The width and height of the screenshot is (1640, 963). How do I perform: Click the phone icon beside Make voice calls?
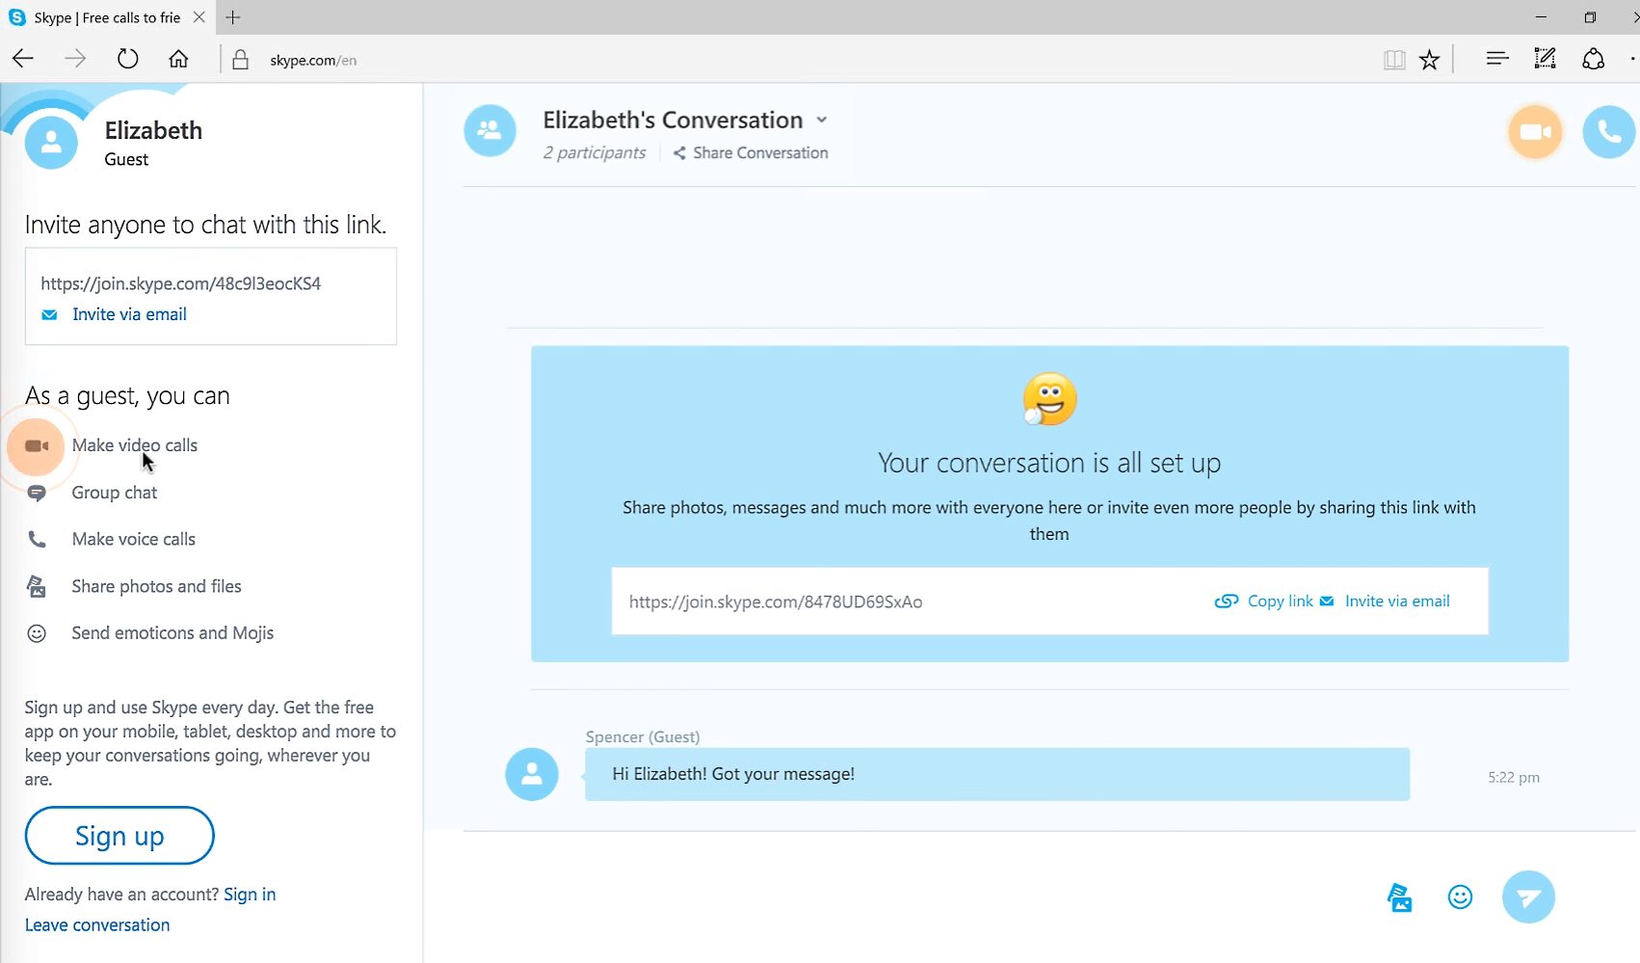click(37, 540)
